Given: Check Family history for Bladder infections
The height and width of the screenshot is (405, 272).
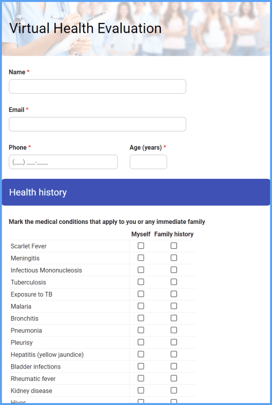Looking at the screenshot, I should click(x=174, y=366).
